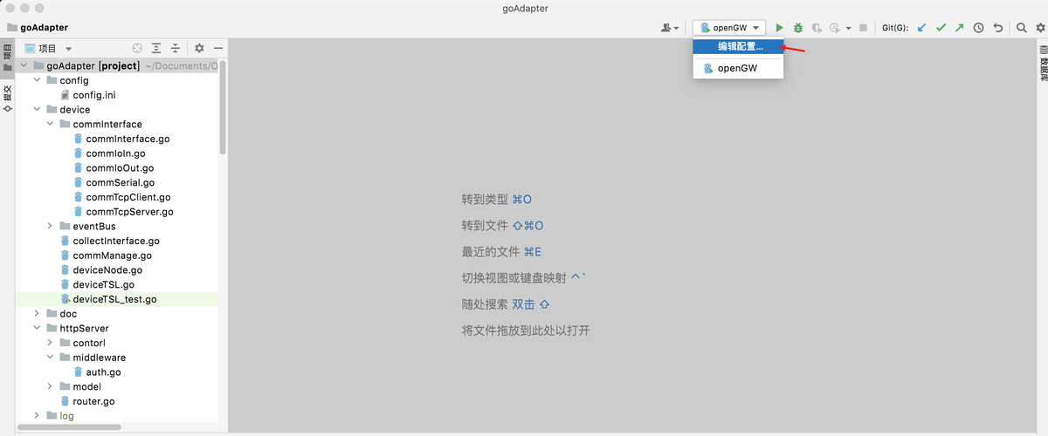Collapse the httpServer folder
Viewport: 1048px width, 436px height.
point(37,328)
